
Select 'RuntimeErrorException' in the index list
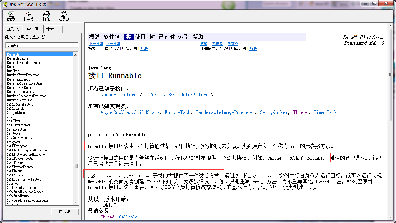pos(23,75)
